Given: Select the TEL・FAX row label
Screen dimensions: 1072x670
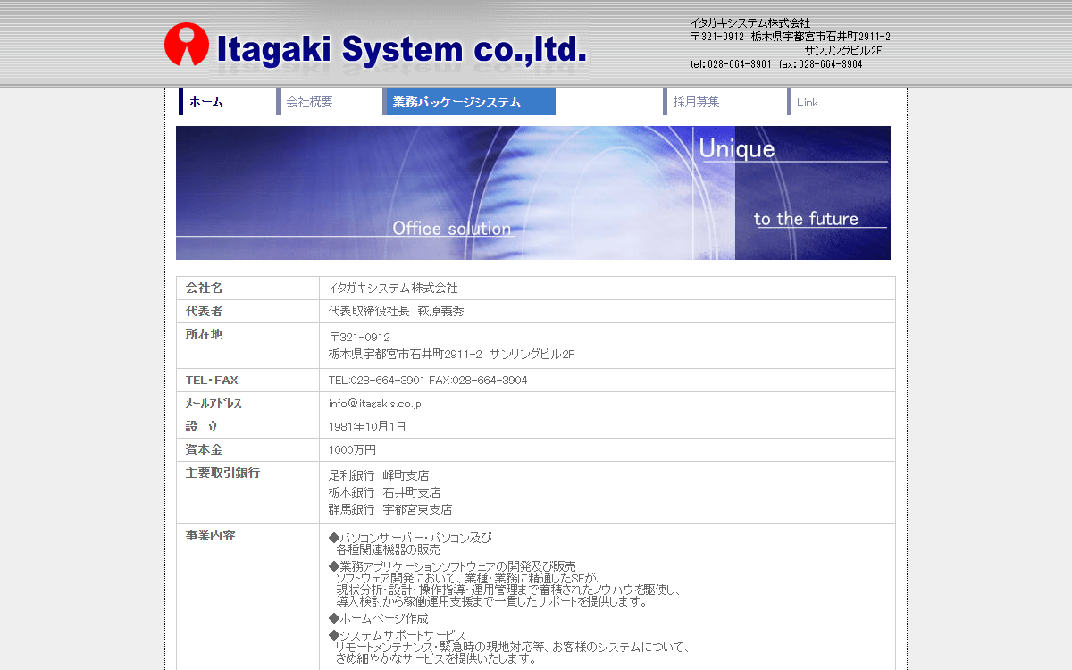Looking at the screenshot, I should [x=212, y=380].
